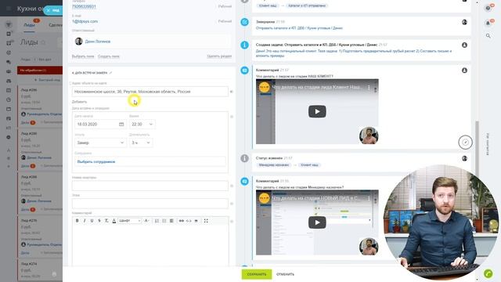Play the Клиент Наш stage YouTube video
This screenshot has height=282, width=501.
[317, 111]
